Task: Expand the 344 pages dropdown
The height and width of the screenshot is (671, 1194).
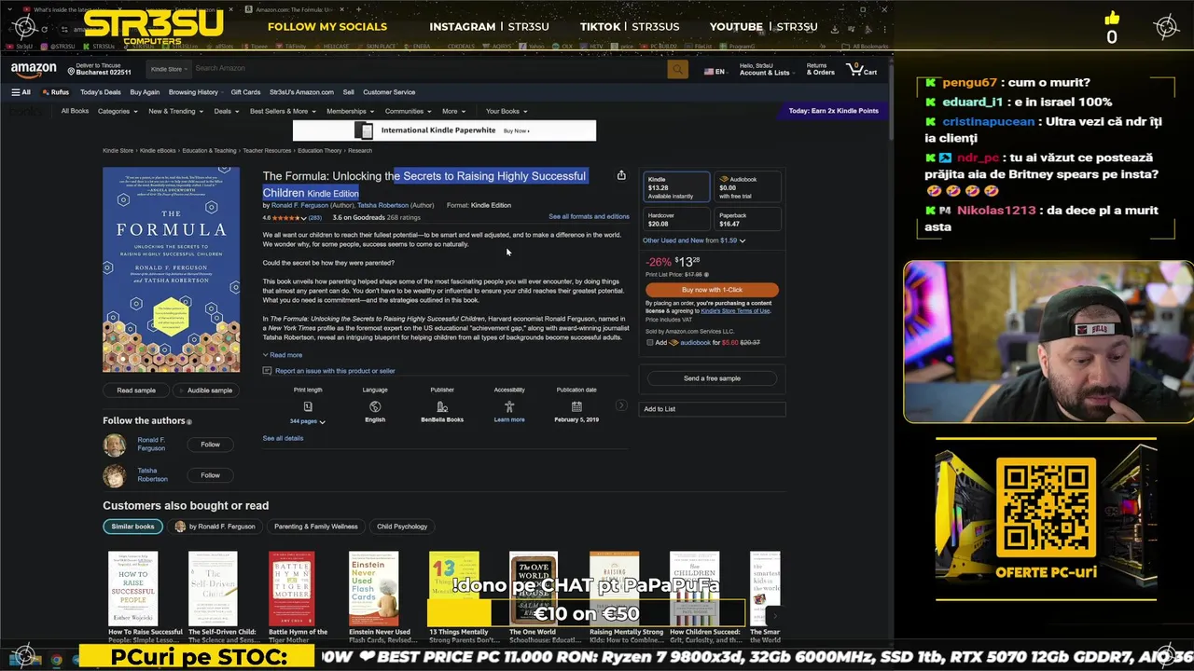Action: pos(308,421)
